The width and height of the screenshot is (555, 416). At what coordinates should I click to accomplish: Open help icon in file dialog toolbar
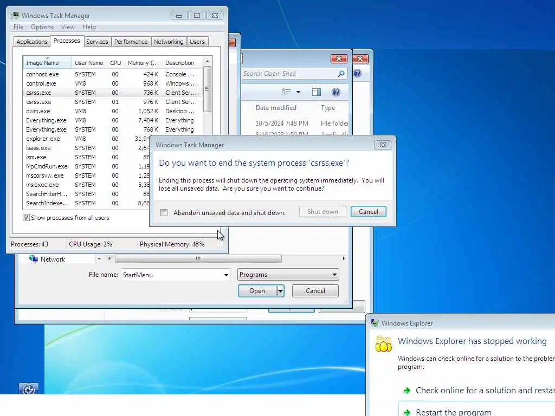[336, 92]
